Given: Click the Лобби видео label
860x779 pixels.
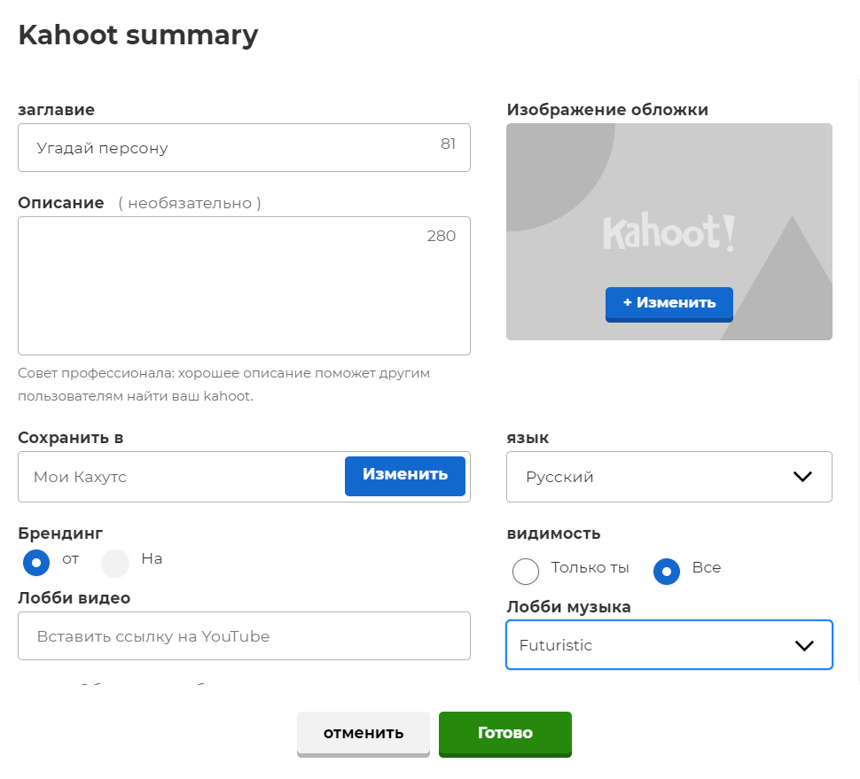Looking at the screenshot, I should coord(74,597).
